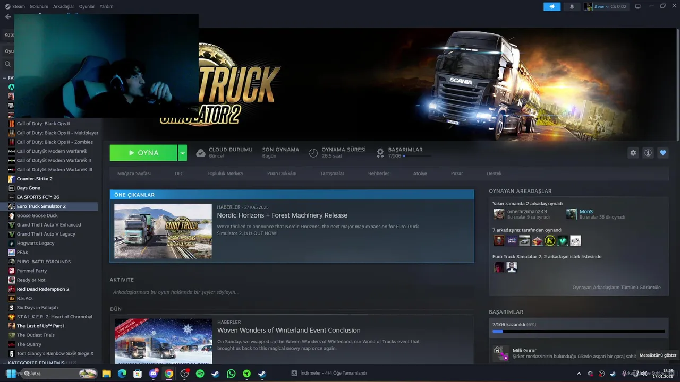This screenshot has width=680, height=382.
Task: Open İndirmeler downloads status bar
Action: click(x=329, y=373)
